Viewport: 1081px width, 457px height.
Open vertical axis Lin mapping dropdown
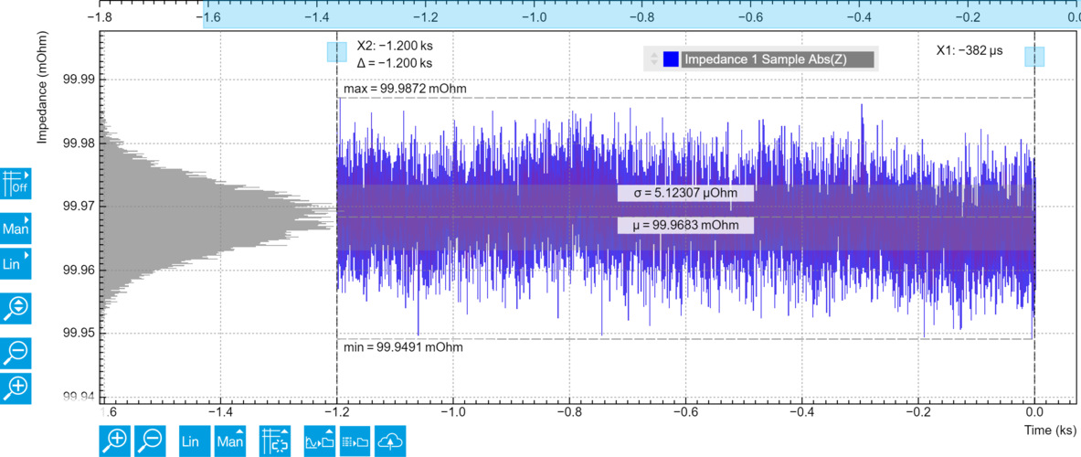[16, 263]
